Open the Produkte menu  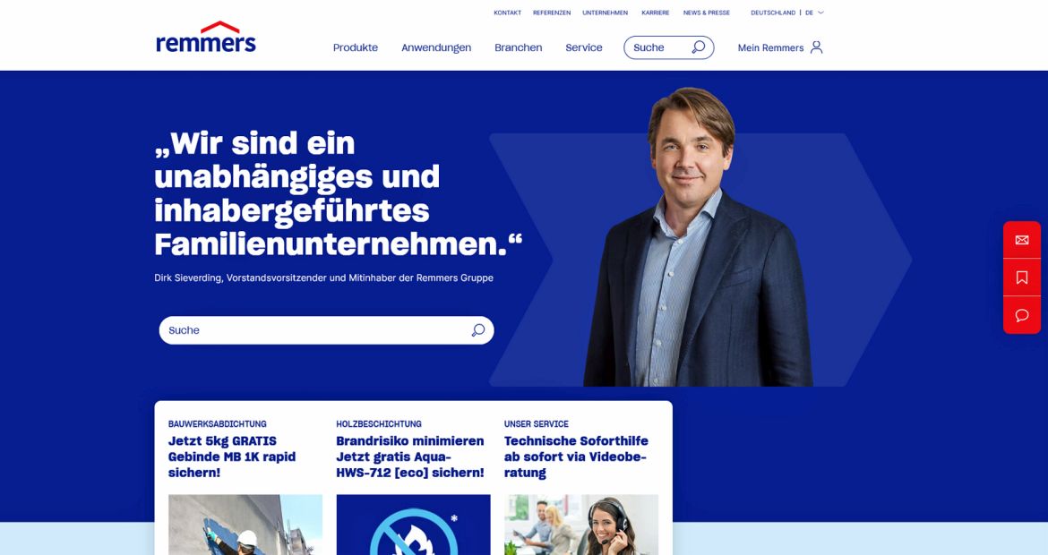(356, 47)
